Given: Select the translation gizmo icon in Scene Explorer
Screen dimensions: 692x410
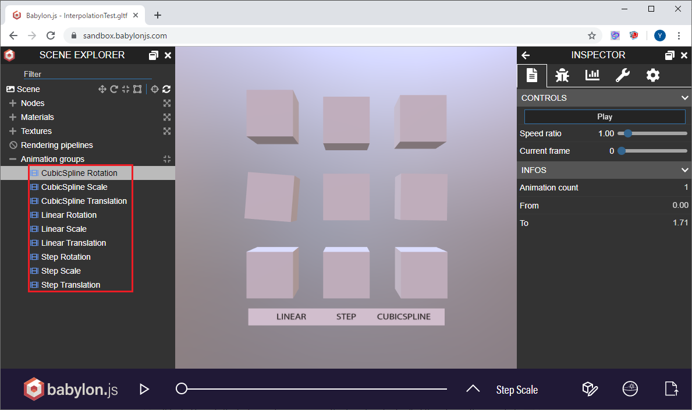Looking at the screenshot, I should coord(102,89).
